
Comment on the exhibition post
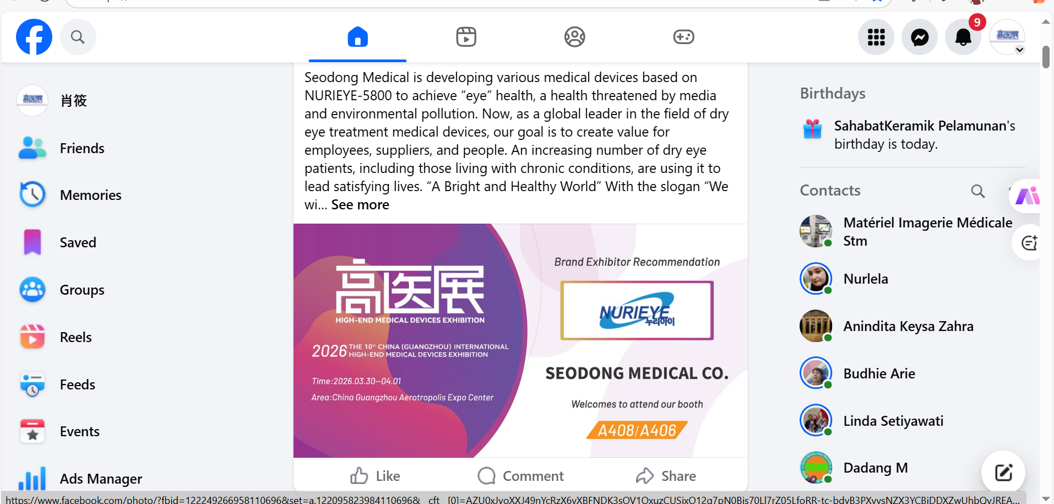(x=520, y=476)
